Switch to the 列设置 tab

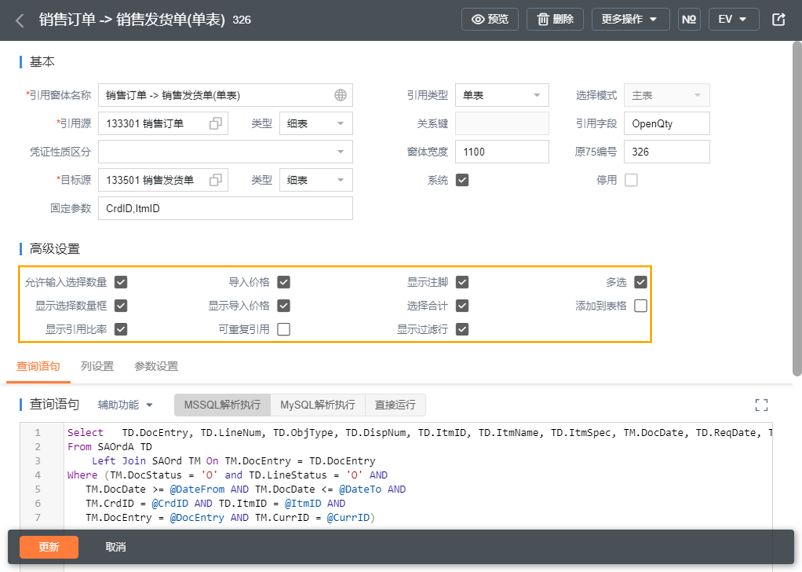coord(97,366)
